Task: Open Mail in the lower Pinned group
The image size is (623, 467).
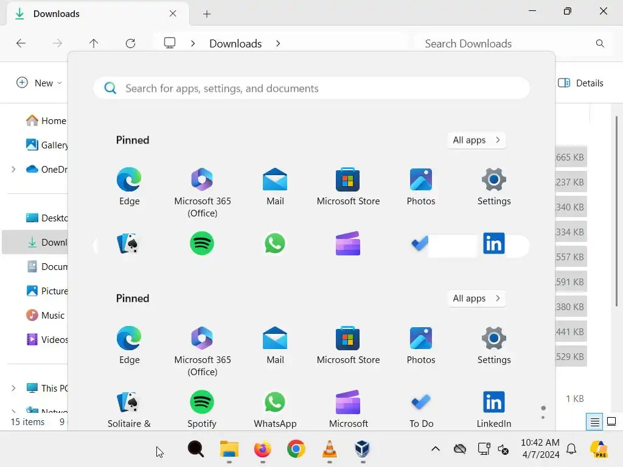Action: pyautogui.click(x=275, y=345)
